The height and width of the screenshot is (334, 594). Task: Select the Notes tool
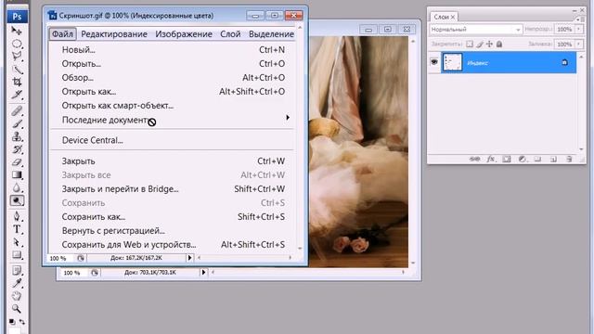coord(17,270)
